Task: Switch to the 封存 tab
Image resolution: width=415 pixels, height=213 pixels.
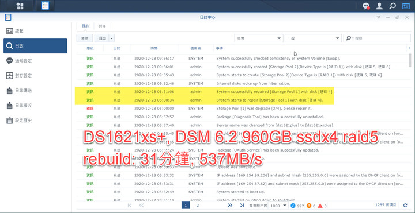Action: coord(103,26)
